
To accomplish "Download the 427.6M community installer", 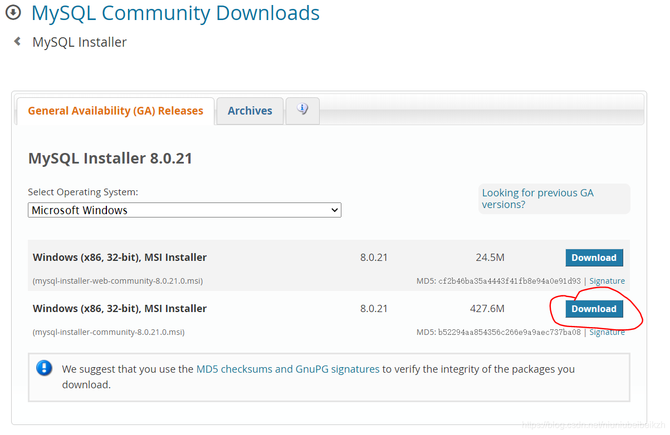I will click(x=594, y=309).
